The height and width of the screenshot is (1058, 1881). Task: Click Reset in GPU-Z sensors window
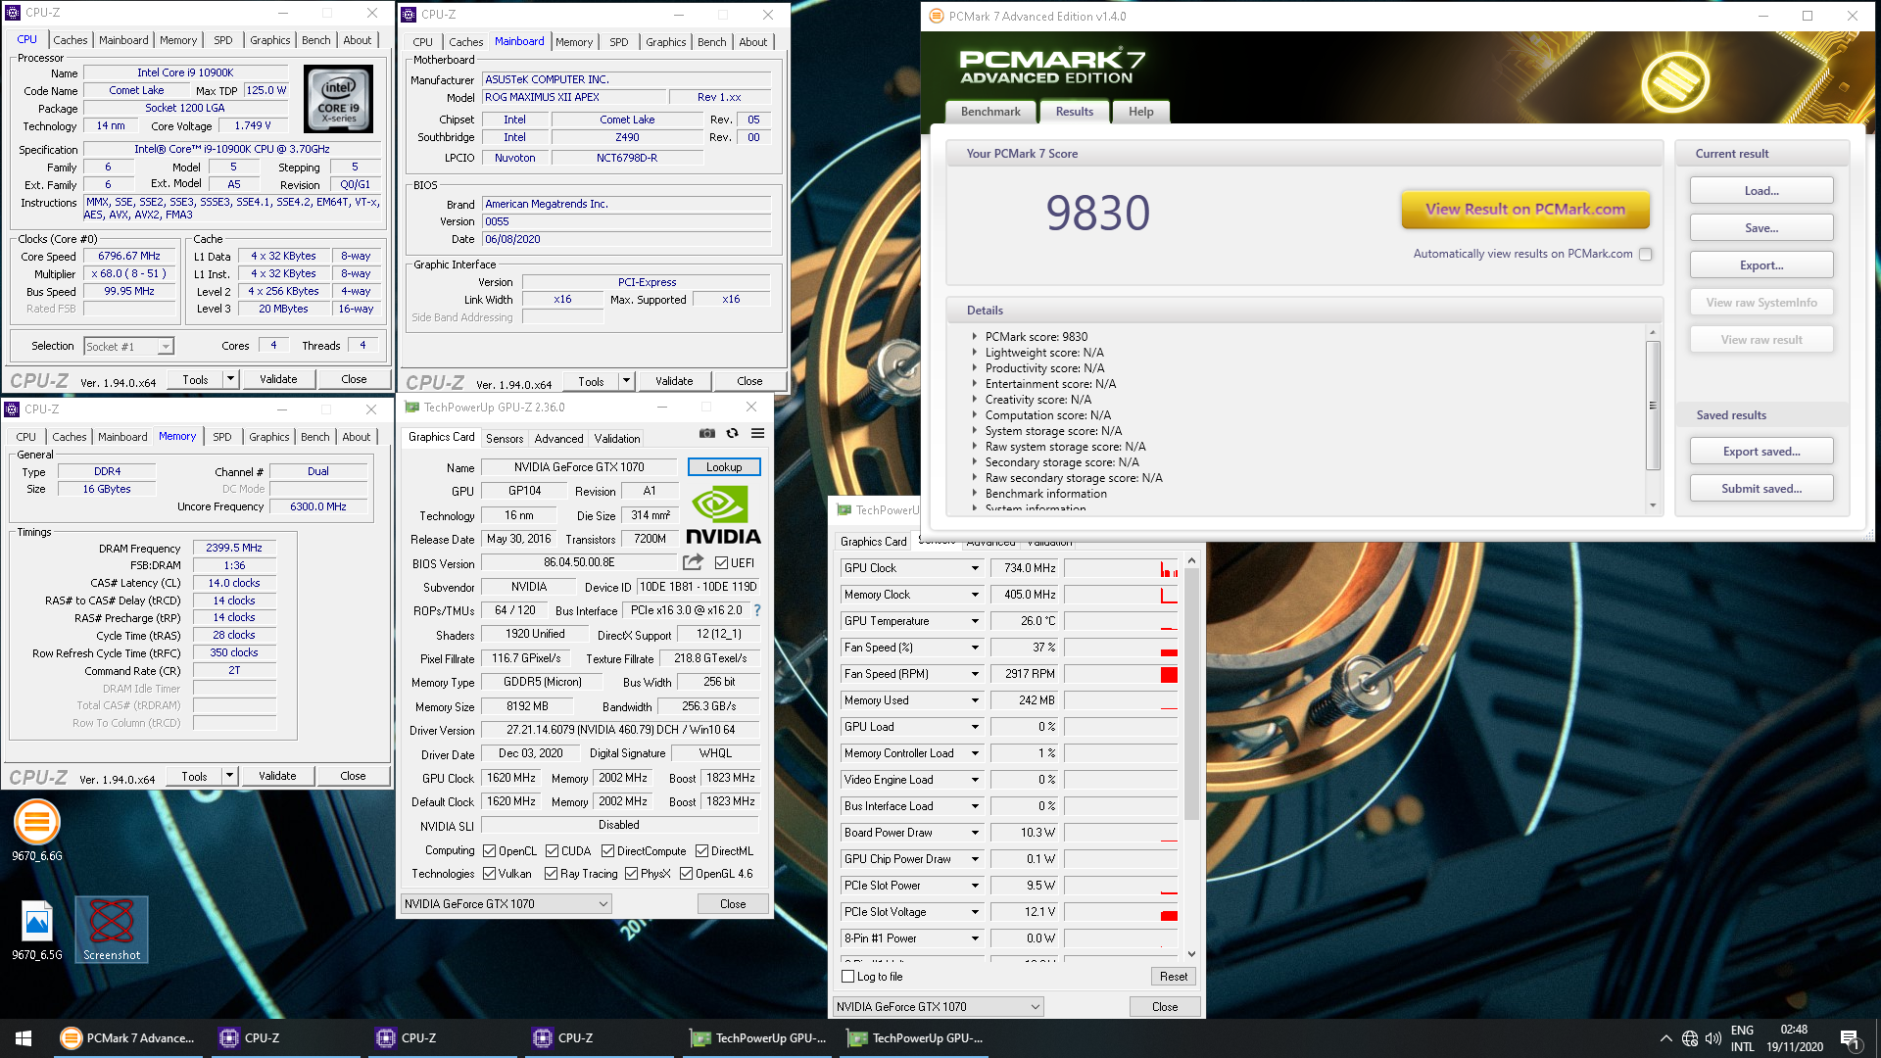coord(1173,977)
